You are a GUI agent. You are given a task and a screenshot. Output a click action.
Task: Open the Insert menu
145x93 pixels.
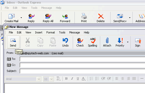(x=39, y=32)
